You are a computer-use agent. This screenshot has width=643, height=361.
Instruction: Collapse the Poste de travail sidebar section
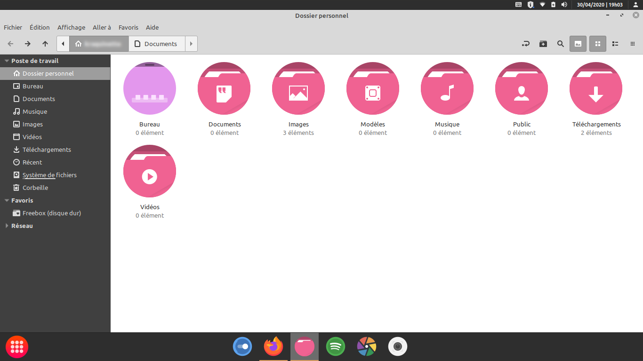point(7,61)
